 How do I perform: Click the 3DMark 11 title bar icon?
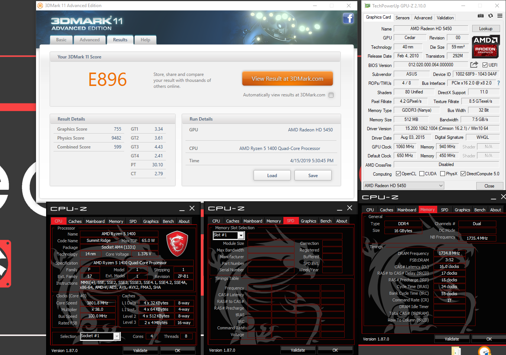coord(40,6)
